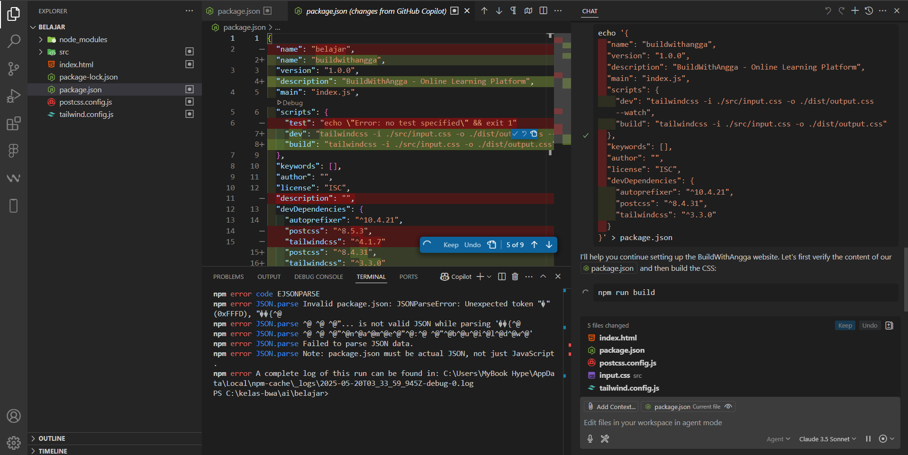Open dropdown next to stop request button
The image size is (908, 455).
892,439
